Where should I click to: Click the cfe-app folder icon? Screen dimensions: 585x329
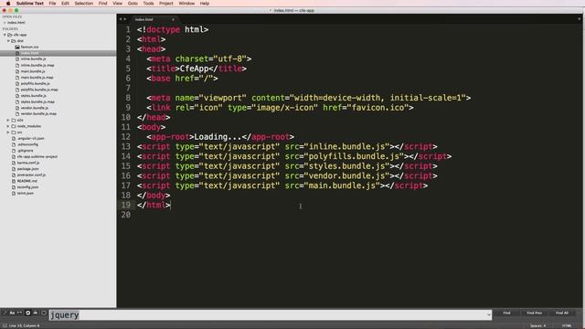tap(10, 35)
